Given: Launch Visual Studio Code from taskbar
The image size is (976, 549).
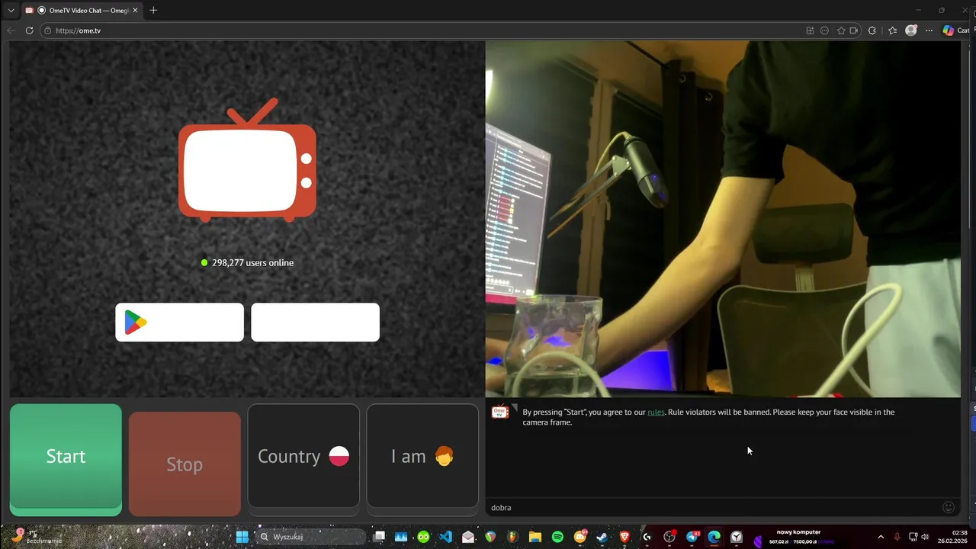Looking at the screenshot, I should point(445,537).
